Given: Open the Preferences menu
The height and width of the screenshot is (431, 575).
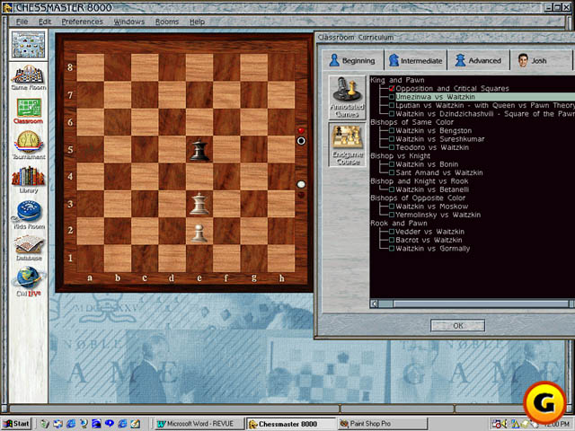Looking at the screenshot, I should 82,21.
